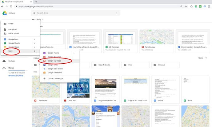The height and width of the screenshot is (127, 212).
Task: Click the Google Drive logo
Action: tap(5, 13)
